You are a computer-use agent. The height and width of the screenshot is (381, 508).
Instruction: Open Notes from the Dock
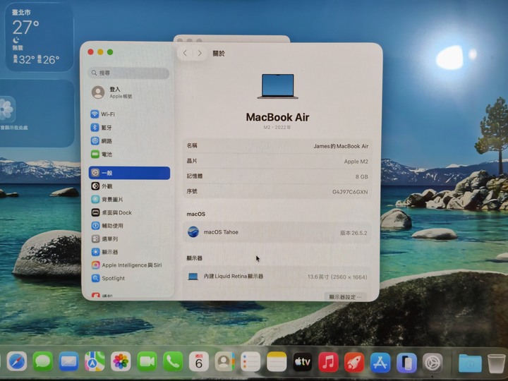(x=277, y=361)
